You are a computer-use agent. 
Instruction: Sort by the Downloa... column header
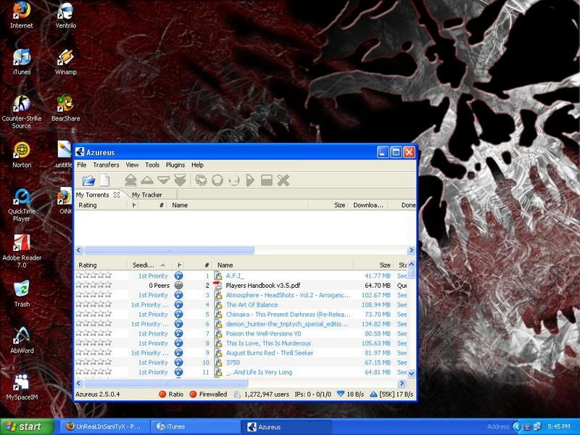click(x=368, y=205)
